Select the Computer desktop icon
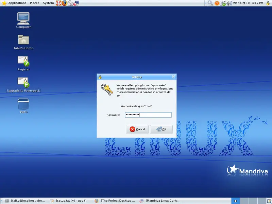 (x=23, y=20)
